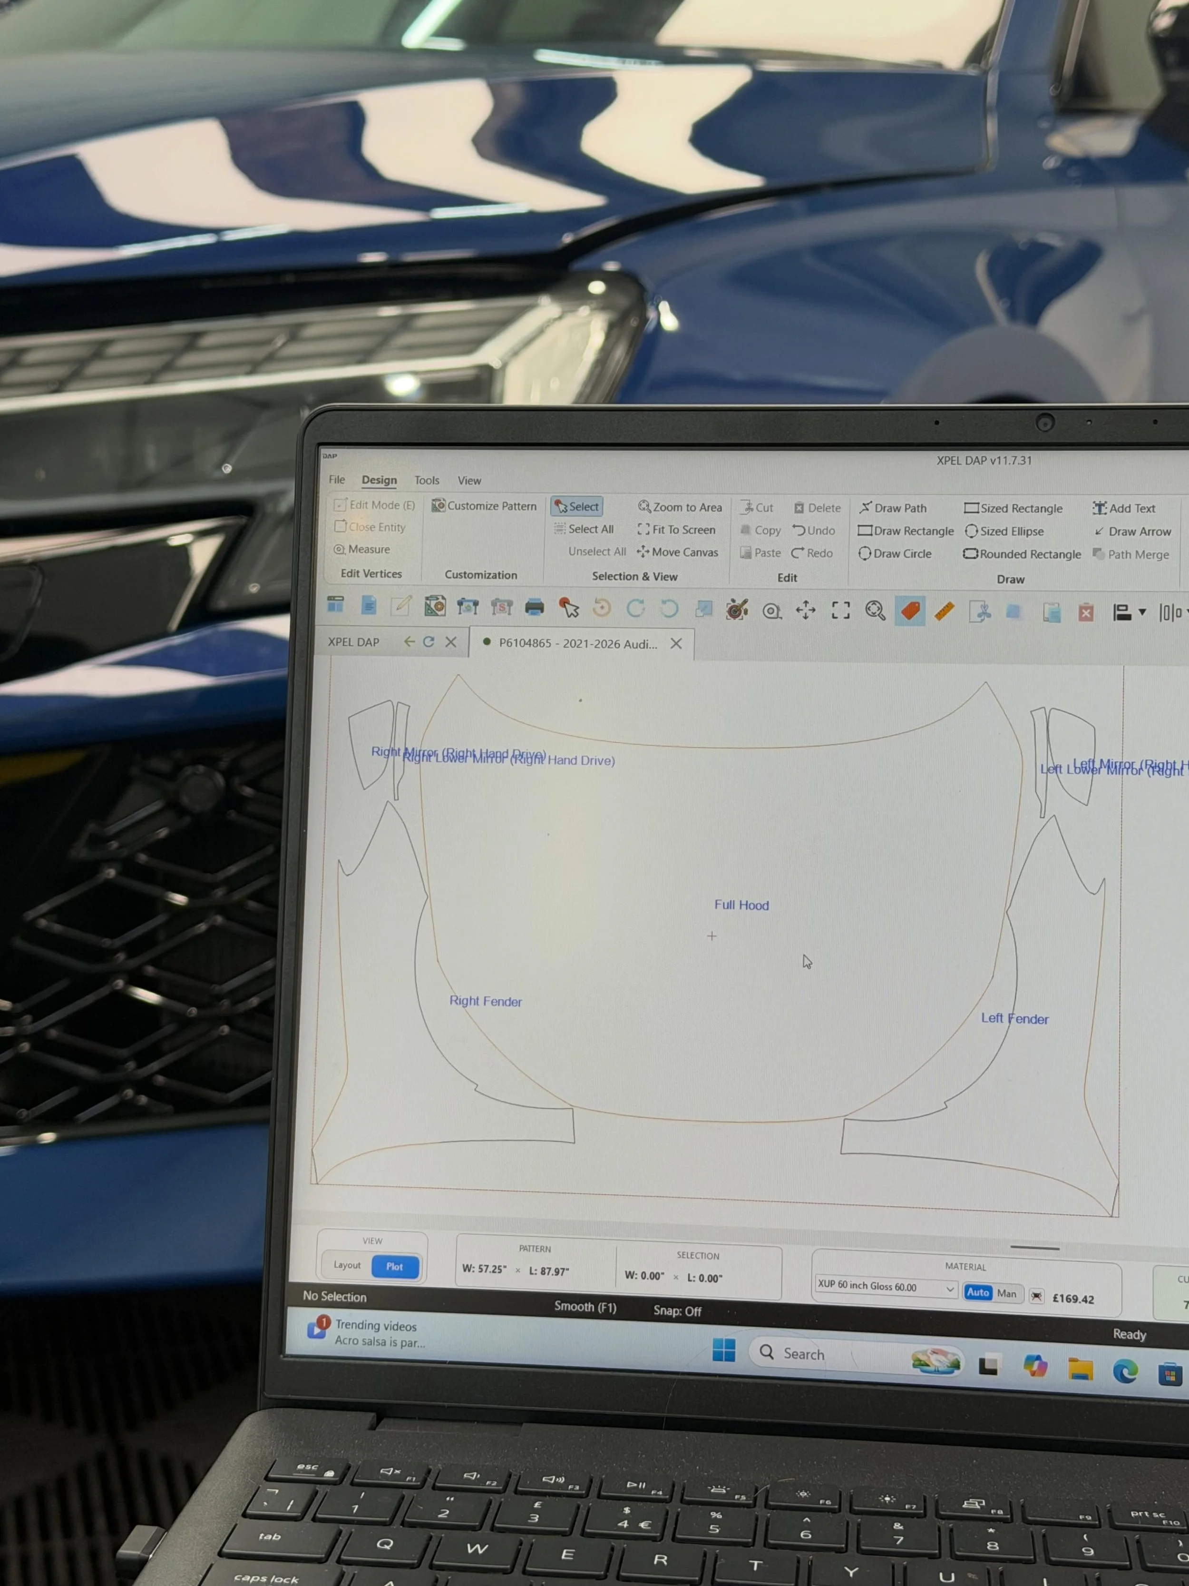Click the fit-to-screen bracket toolbar icon

[x=840, y=610]
